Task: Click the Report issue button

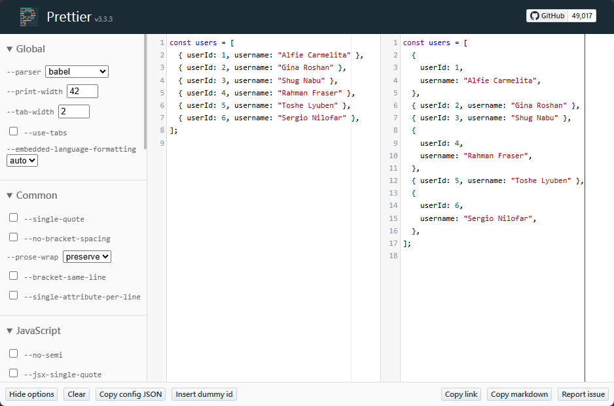Action: pos(583,394)
